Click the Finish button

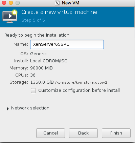[x=116, y=133]
